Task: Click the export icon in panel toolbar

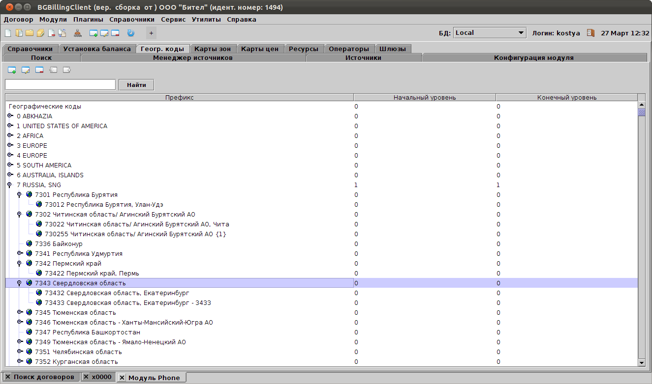Action: tap(67, 70)
